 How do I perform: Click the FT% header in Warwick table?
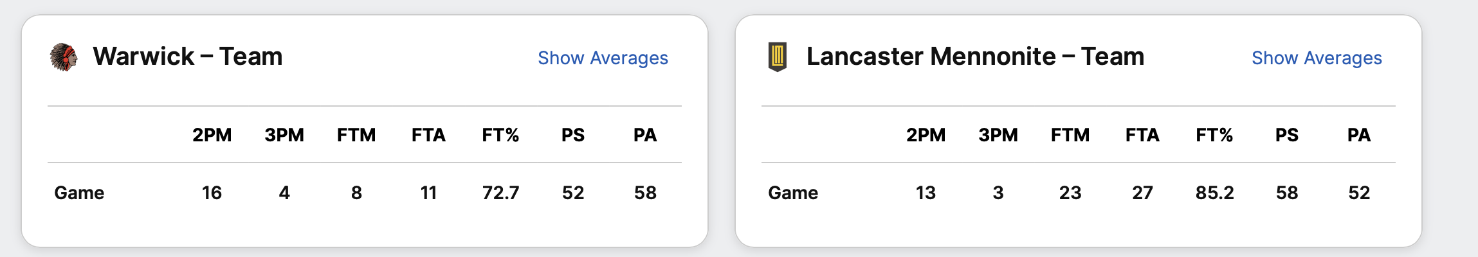(x=500, y=135)
